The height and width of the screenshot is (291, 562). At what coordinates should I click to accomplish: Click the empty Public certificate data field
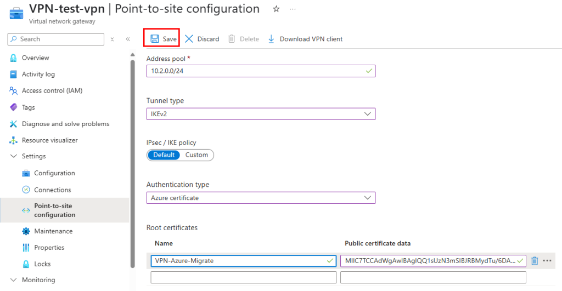[434, 277]
